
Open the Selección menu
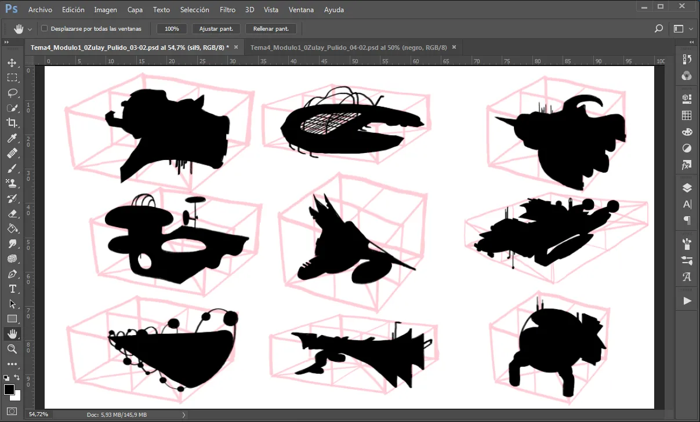pyautogui.click(x=195, y=10)
